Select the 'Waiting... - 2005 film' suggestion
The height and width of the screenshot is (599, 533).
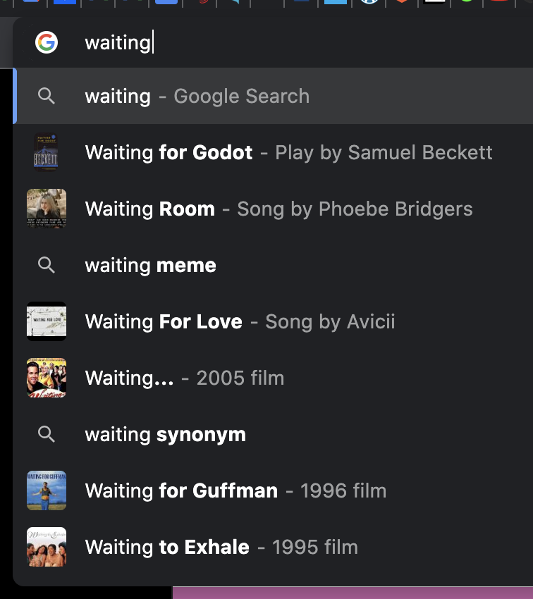click(x=185, y=378)
